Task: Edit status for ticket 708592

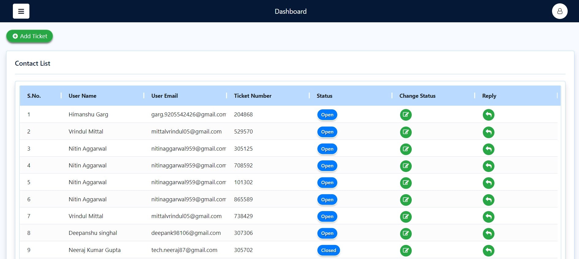Action: (x=406, y=166)
